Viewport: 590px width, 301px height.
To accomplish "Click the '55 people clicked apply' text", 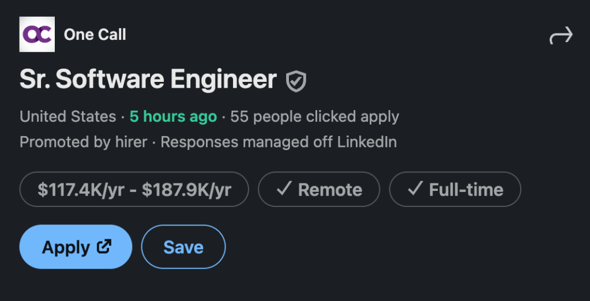I will [x=314, y=116].
